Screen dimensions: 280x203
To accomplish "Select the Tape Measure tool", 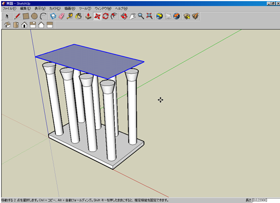I will pos(70,16).
